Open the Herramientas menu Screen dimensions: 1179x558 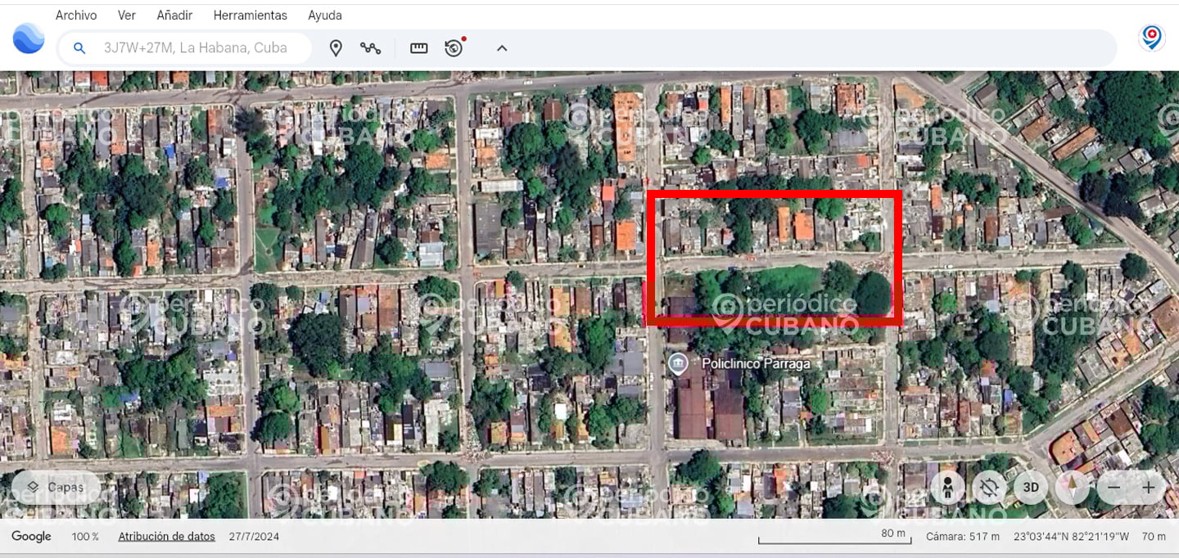(250, 16)
